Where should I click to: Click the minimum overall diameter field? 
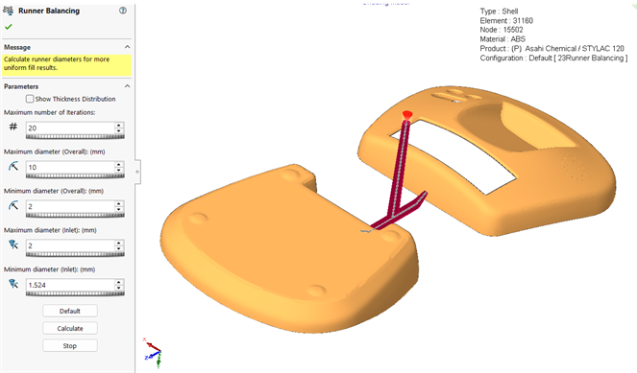point(71,206)
